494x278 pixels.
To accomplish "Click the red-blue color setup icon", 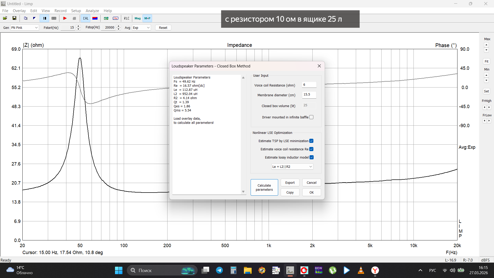I will (95, 18).
